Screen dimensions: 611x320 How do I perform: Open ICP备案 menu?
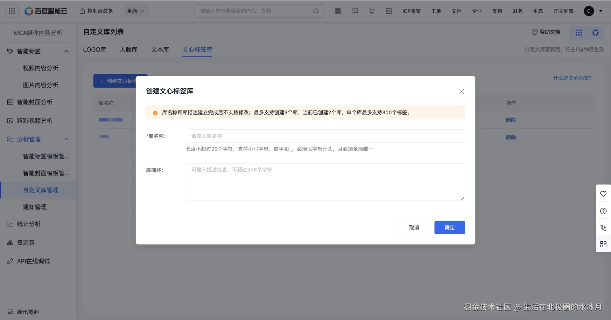411,11
